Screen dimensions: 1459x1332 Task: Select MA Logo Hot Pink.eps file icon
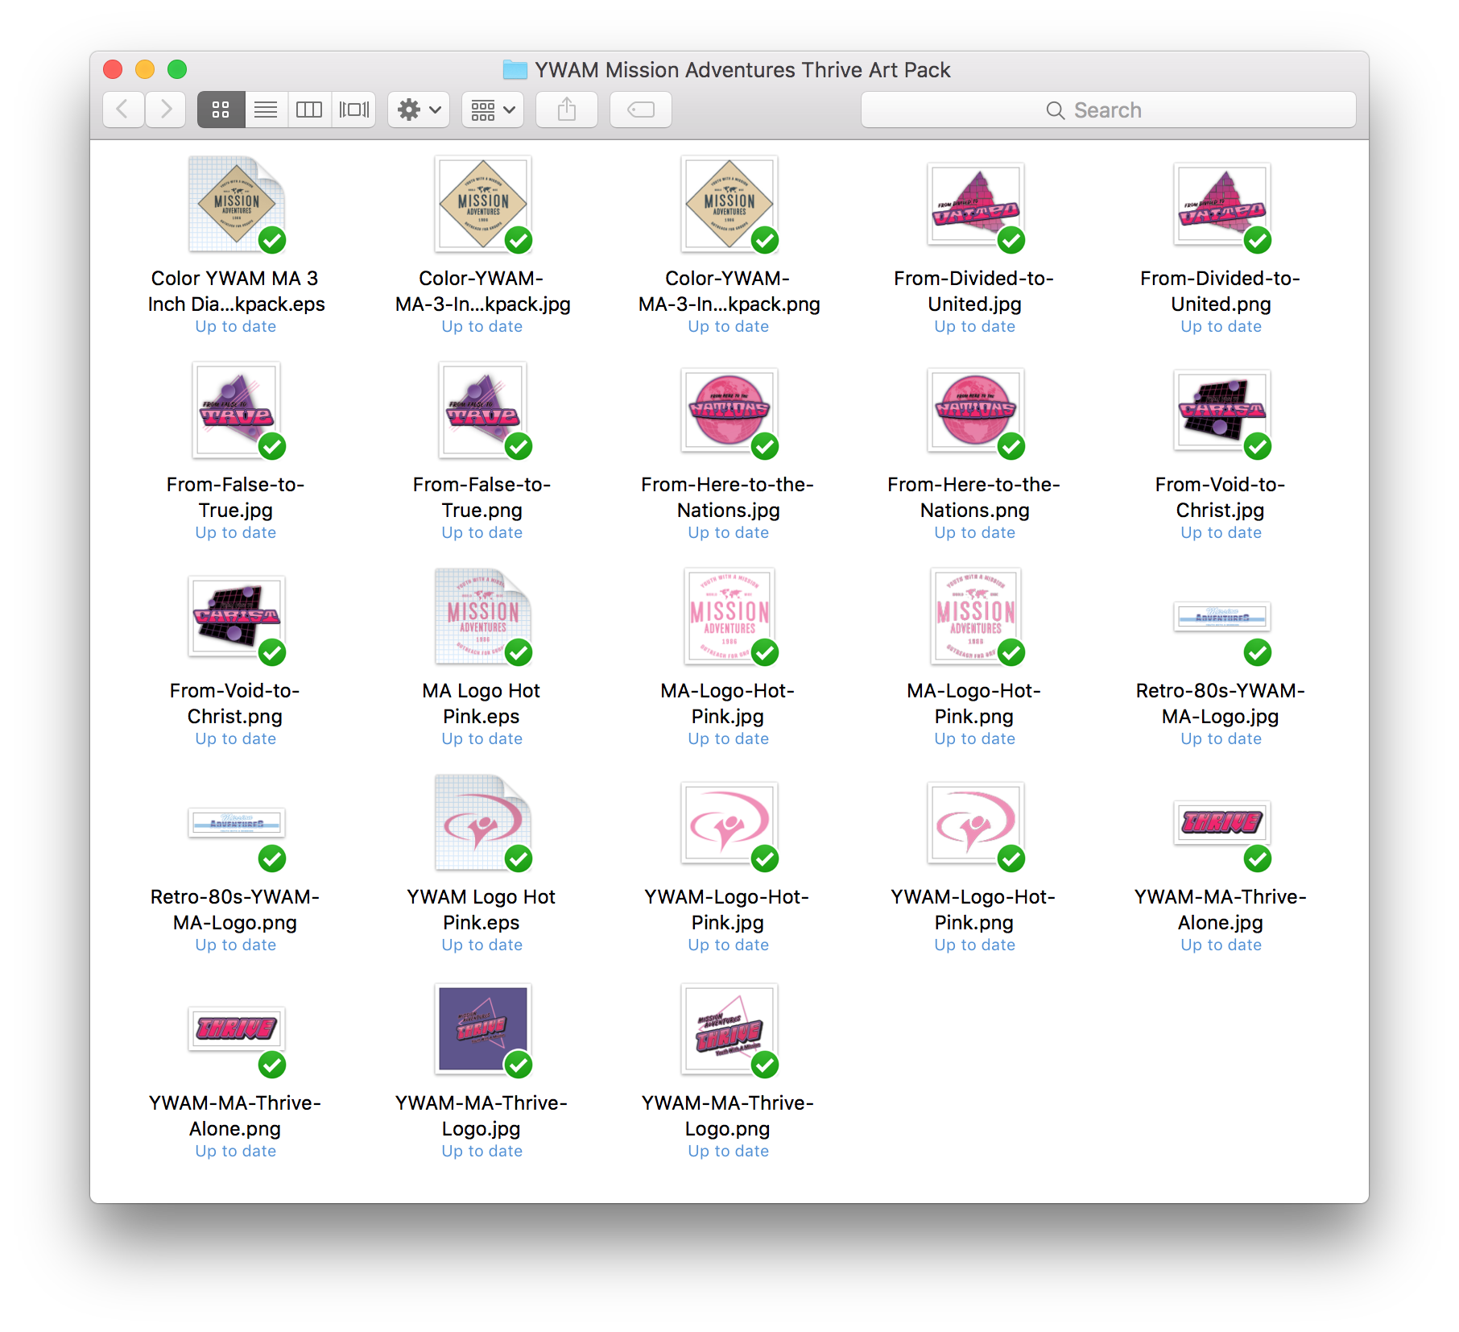(x=483, y=617)
